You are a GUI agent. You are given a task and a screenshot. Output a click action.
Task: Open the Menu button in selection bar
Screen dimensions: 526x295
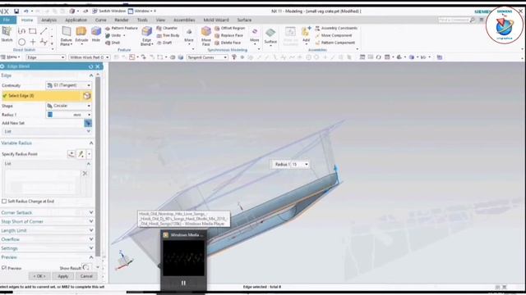tap(11, 57)
